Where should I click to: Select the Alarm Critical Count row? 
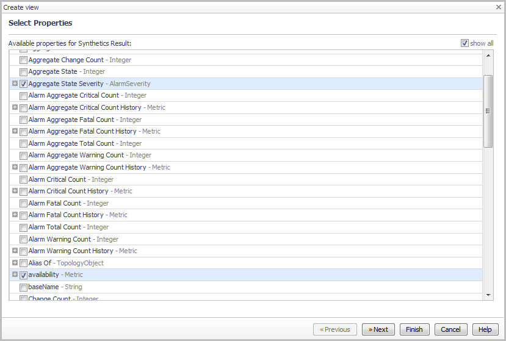point(57,179)
